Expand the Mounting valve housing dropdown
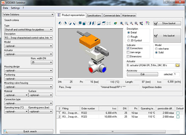 (x=28, y=87)
